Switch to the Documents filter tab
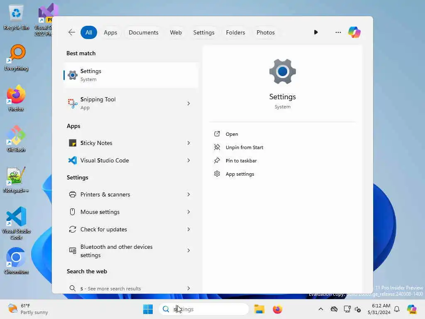 coord(143,32)
